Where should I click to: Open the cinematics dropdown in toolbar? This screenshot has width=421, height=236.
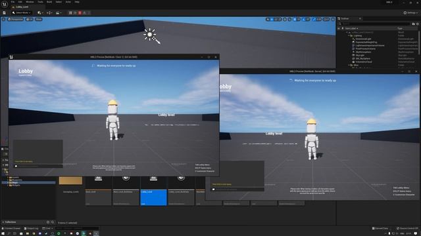(59, 13)
